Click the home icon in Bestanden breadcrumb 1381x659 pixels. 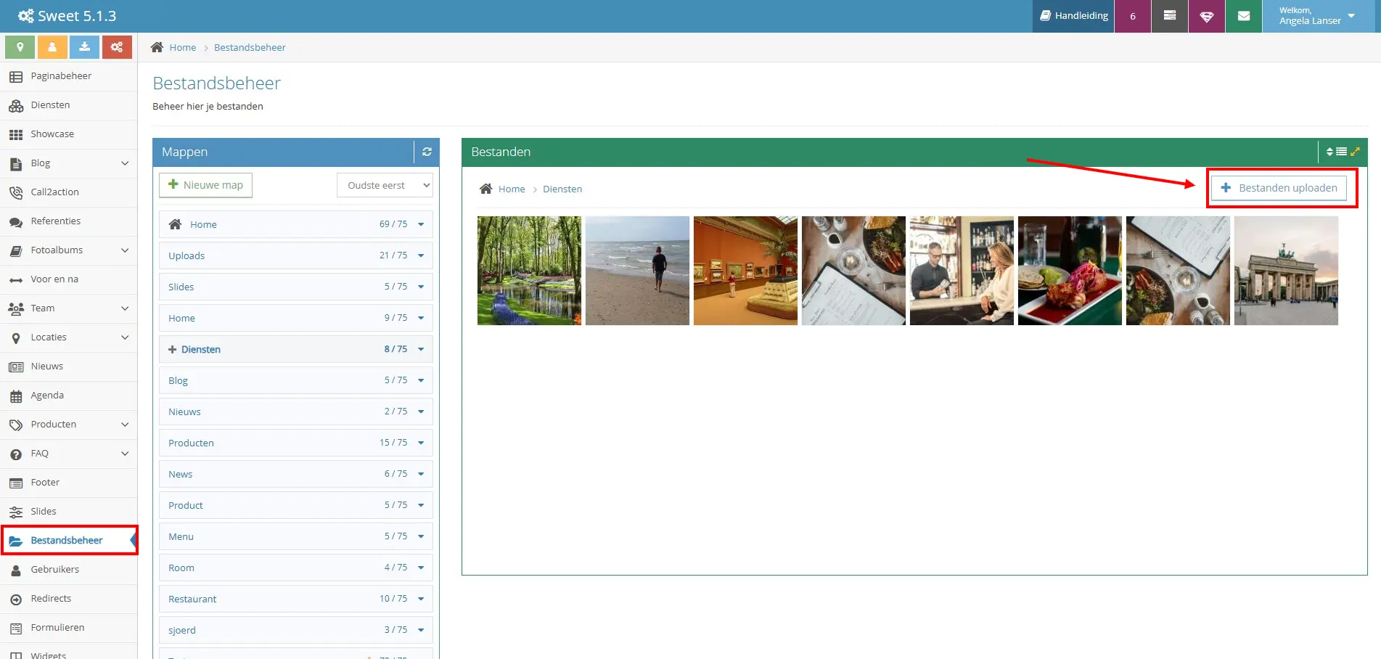(x=486, y=189)
